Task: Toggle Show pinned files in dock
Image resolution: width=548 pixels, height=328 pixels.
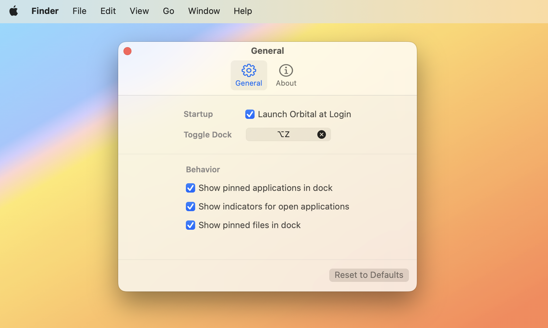Action: tap(191, 225)
